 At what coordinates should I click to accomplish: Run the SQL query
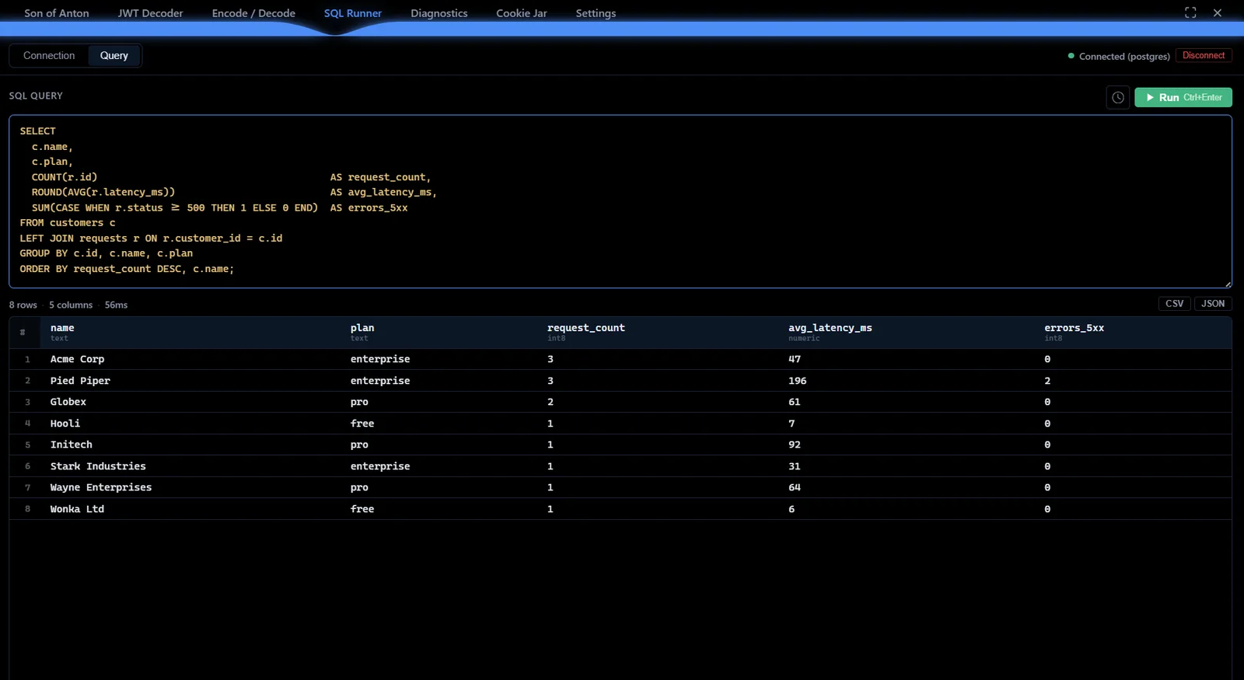point(1183,97)
